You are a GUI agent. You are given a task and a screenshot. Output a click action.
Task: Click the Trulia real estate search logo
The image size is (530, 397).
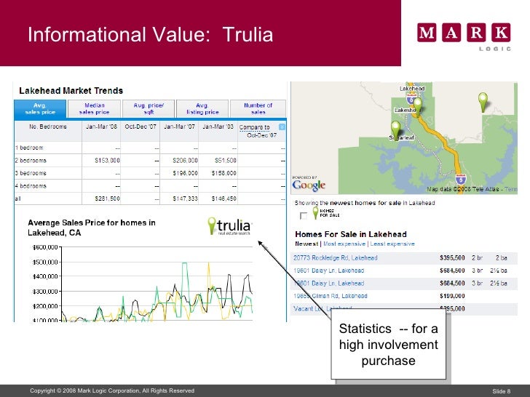tap(230, 226)
